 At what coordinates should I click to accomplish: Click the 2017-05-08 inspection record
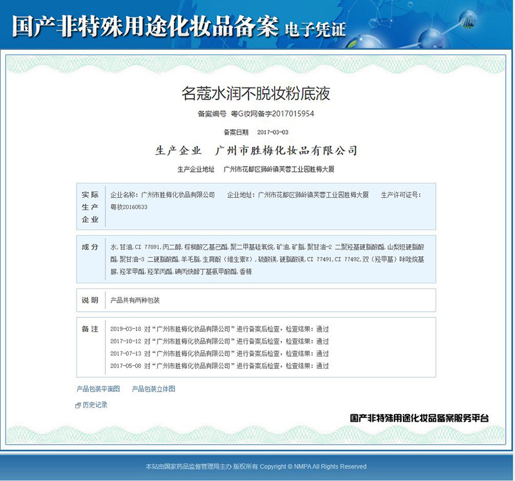tap(220, 366)
